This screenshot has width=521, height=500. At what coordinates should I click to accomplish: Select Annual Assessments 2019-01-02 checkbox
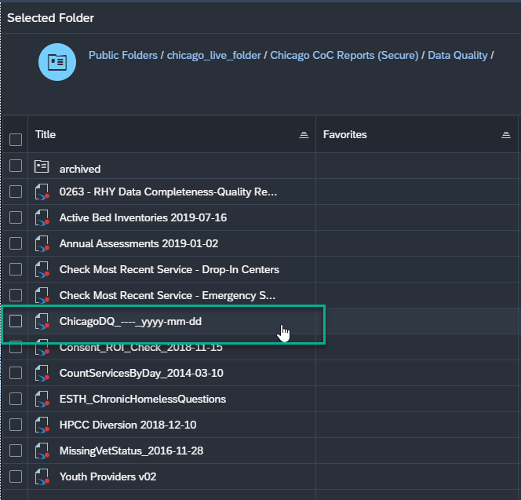coord(16,243)
